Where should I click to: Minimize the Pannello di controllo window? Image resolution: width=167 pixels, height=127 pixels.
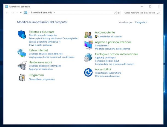tap(142, 7)
